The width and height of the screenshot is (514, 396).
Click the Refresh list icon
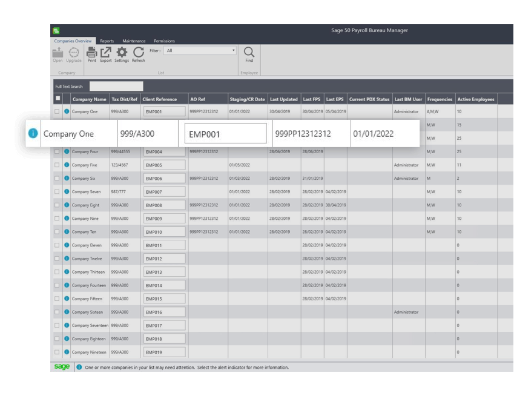point(139,53)
